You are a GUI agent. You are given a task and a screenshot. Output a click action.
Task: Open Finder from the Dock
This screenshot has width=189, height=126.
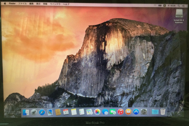tap(26, 112)
